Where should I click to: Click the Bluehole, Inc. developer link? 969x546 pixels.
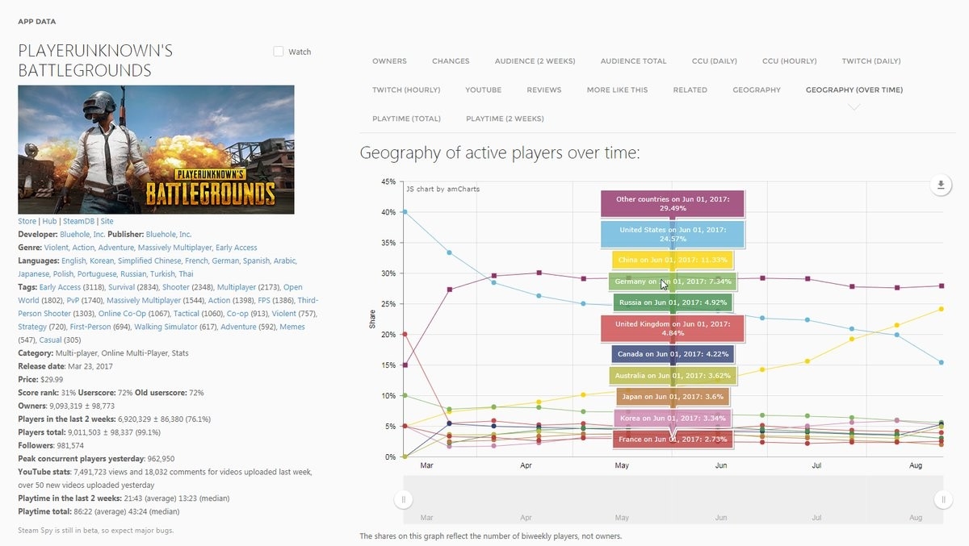[83, 235]
